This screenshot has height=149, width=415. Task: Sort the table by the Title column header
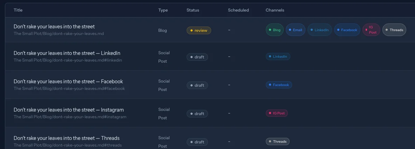click(x=18, y=10)
